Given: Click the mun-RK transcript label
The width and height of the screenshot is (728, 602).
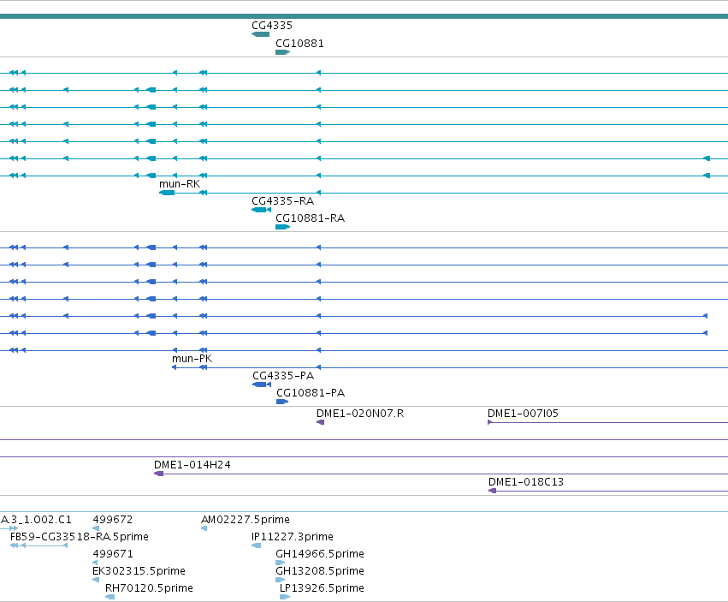Looking at the screenshot, I should (x=180, y=183).
